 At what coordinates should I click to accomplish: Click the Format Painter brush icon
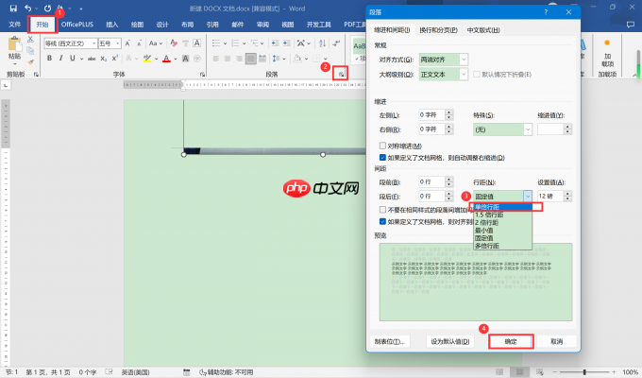[x=30, y=62]
